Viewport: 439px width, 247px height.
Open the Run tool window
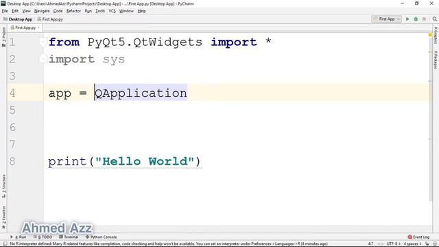(19, 237)
